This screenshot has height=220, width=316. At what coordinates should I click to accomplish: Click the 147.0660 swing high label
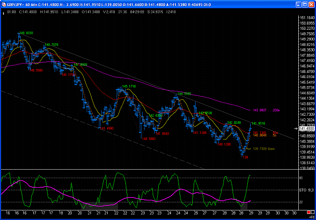coord(80,64)
